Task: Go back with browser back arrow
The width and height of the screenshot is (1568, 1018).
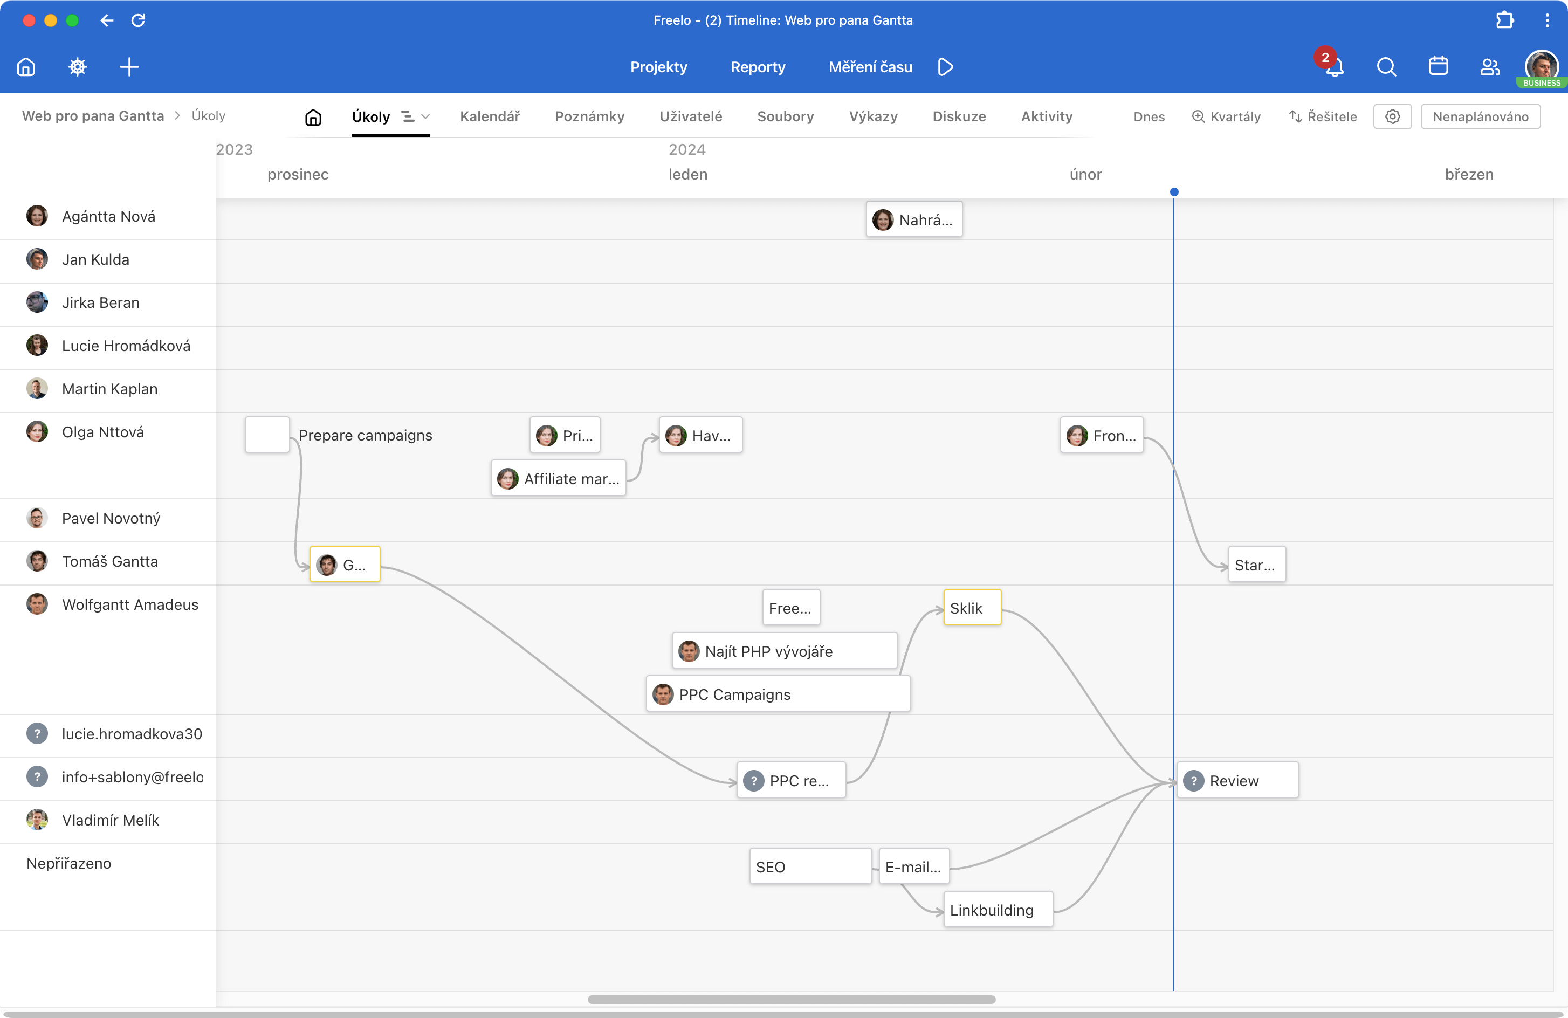Action: pyautogui.click(x=107, y=20)
